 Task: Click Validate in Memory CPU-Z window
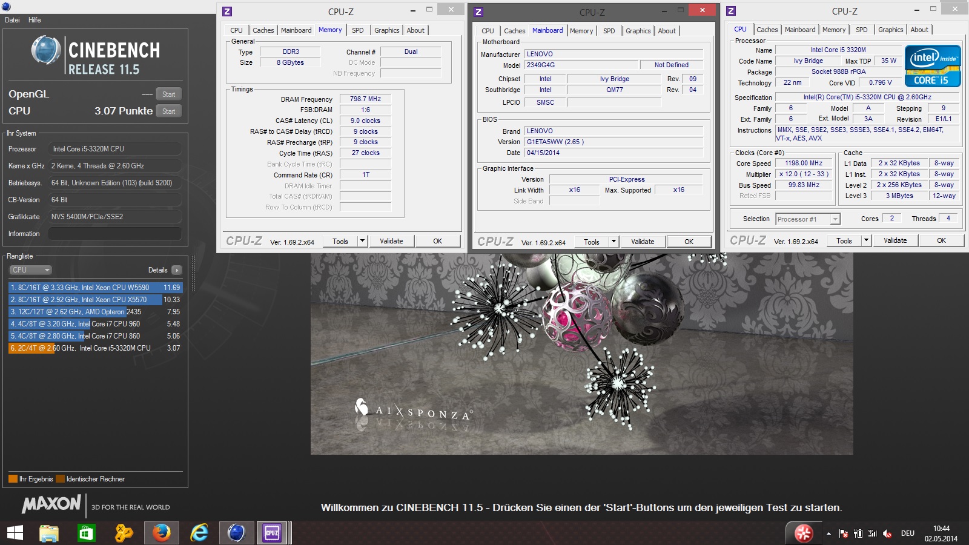coord(391,241)
